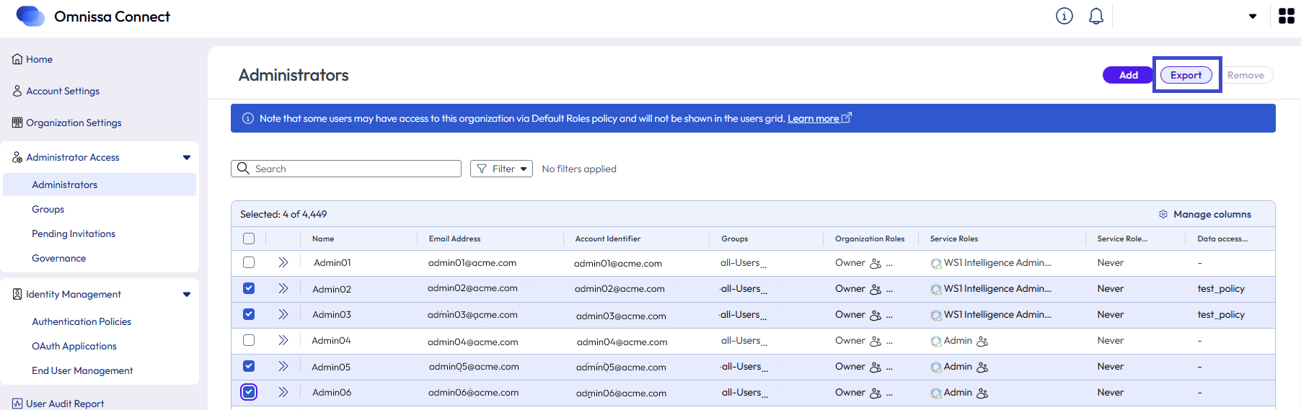Focus the Search input field
This screenshot has width=1301, height=410.
346,169
